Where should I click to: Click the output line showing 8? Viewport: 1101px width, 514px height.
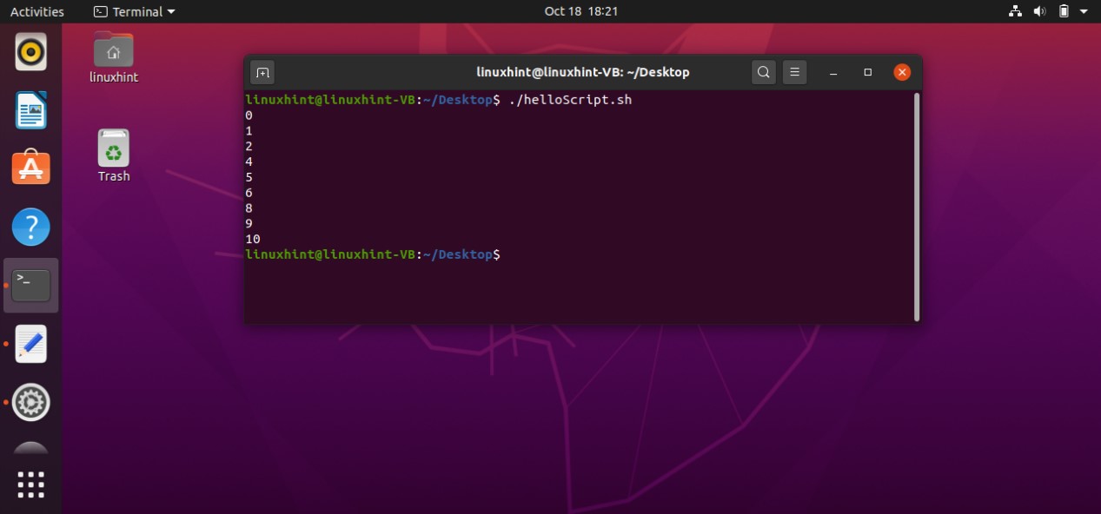click(249, 208)
